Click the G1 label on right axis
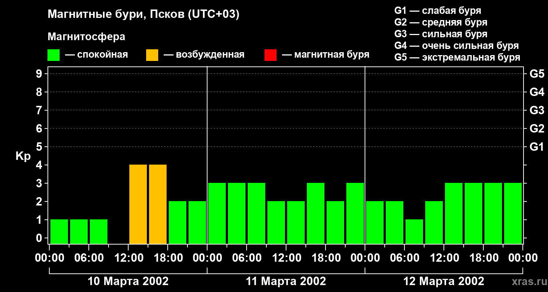The height and width of the screenshot is (292, 548). (537, 147)
